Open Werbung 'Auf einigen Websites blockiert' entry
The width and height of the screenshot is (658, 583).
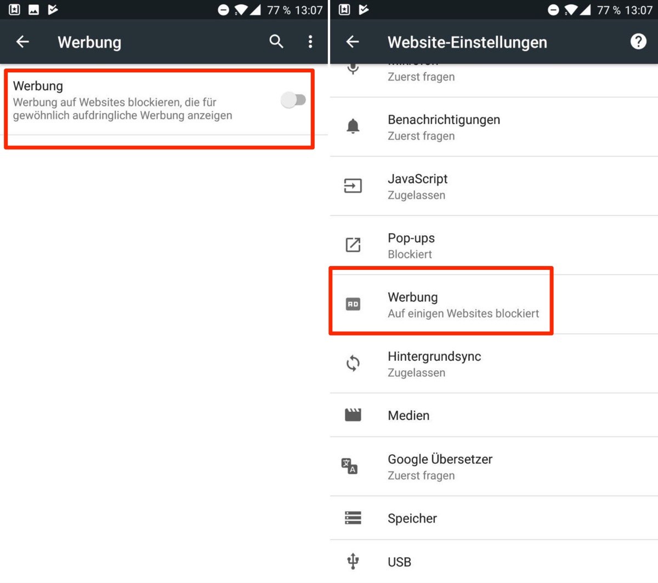coord(494,305)
